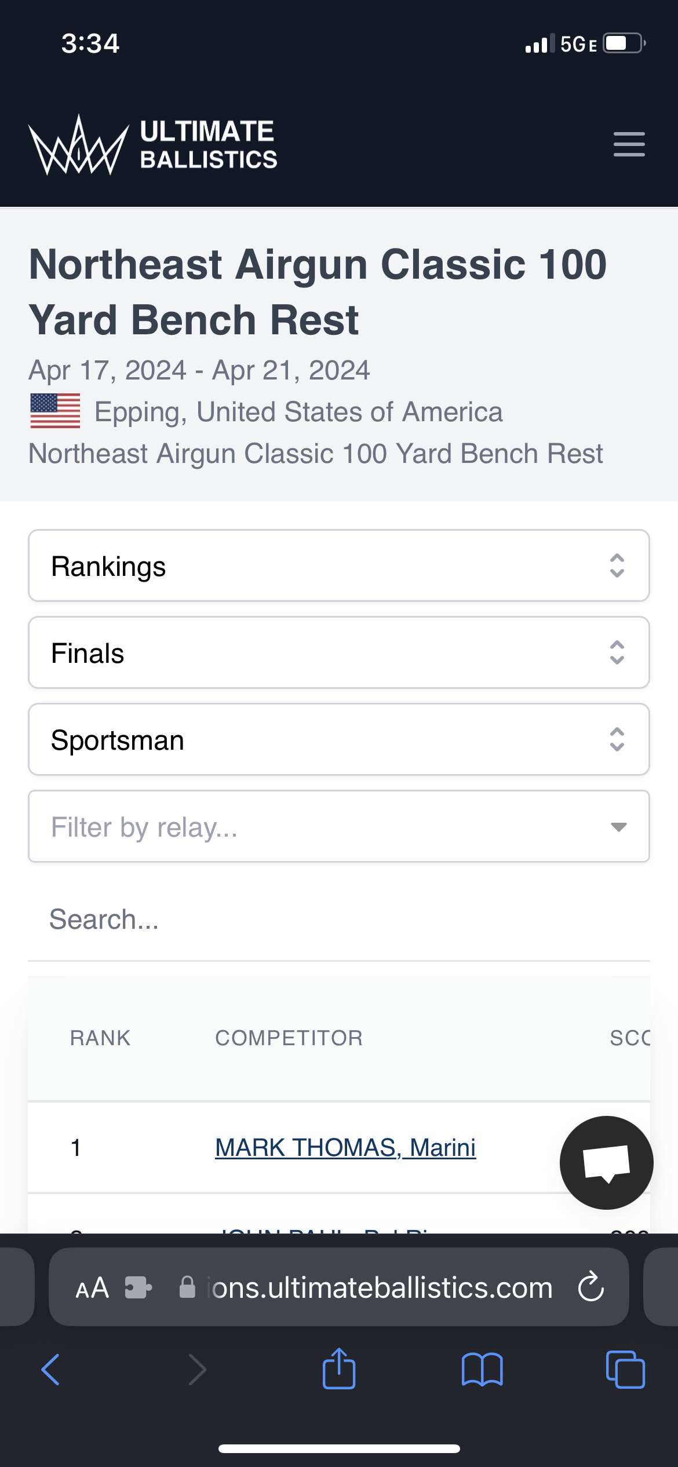Go back with Safari back arrow
Image resolution: width=678 pixels, height=1467 pixels.
pyautogui.click(x=50, y=1370)
